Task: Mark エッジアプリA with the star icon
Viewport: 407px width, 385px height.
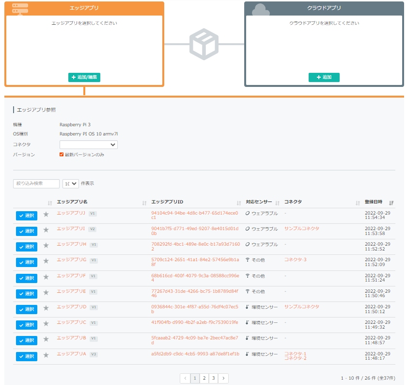Action: [x=46, y=355]
